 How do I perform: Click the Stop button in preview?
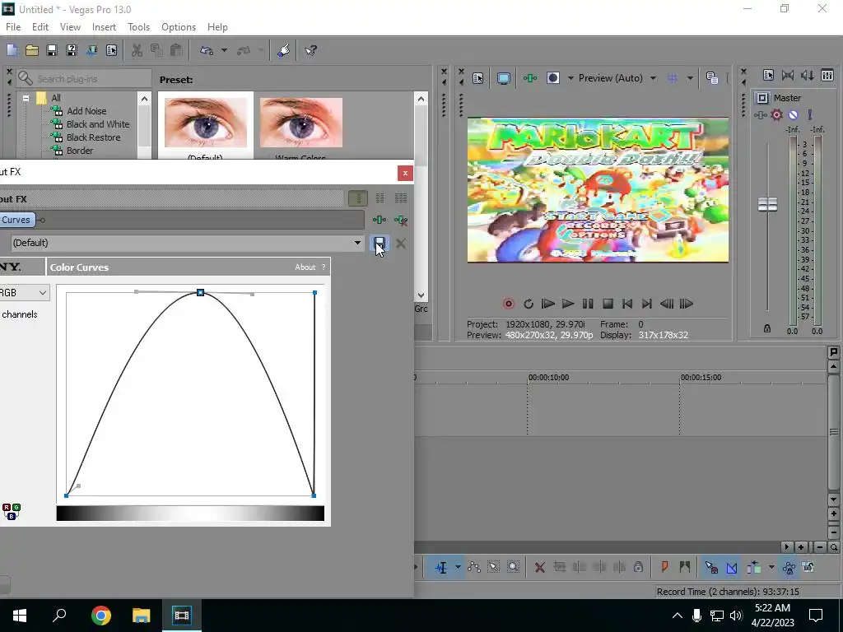click(x=608, y=304)
